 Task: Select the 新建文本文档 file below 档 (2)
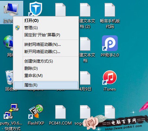(85, 44)
